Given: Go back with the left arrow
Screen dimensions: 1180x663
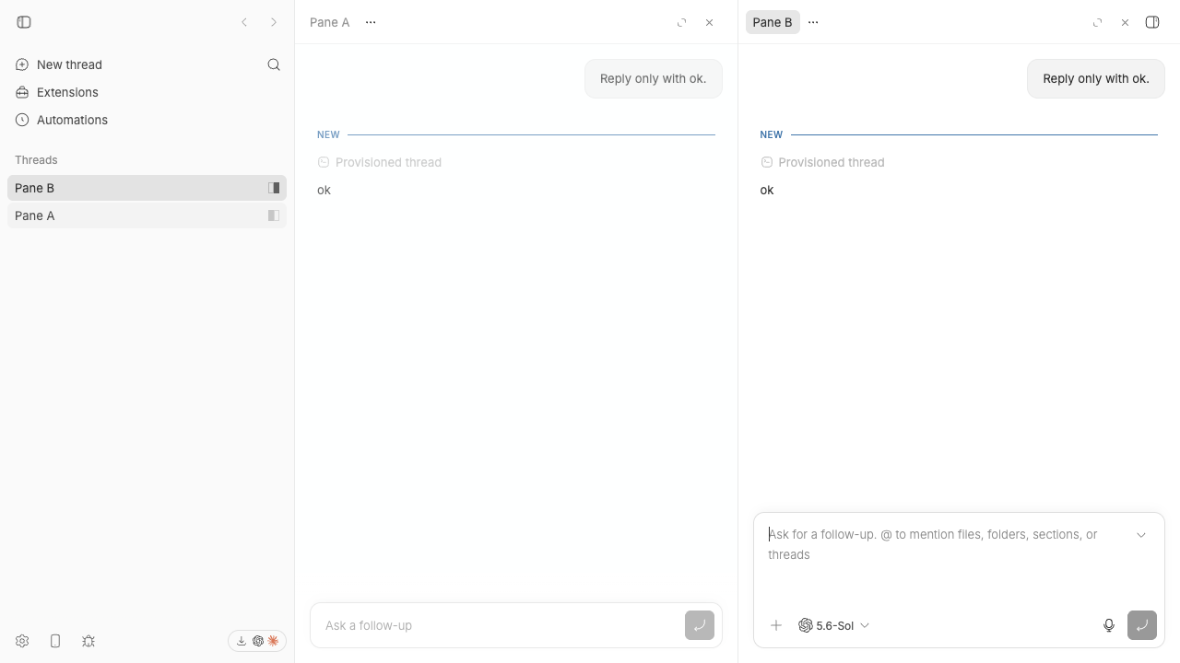Looking at the screenshot, I should pos(244,22).
